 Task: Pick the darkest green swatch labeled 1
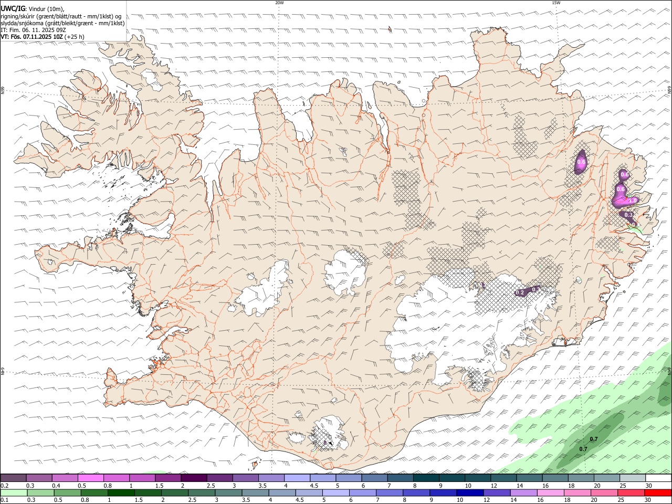tap(121, 493)
